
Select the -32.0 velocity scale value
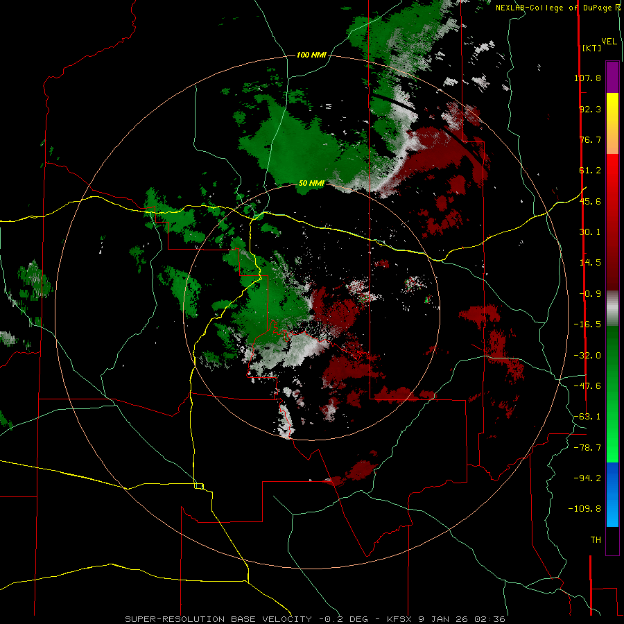(x=587, y=356)
